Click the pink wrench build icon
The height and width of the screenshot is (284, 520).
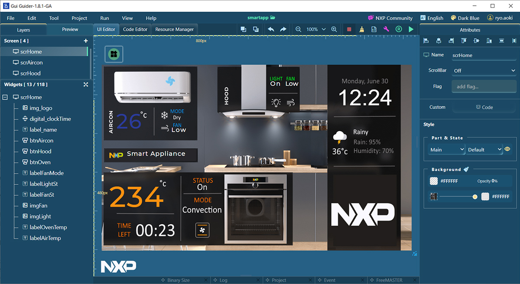tap(386, 29)
